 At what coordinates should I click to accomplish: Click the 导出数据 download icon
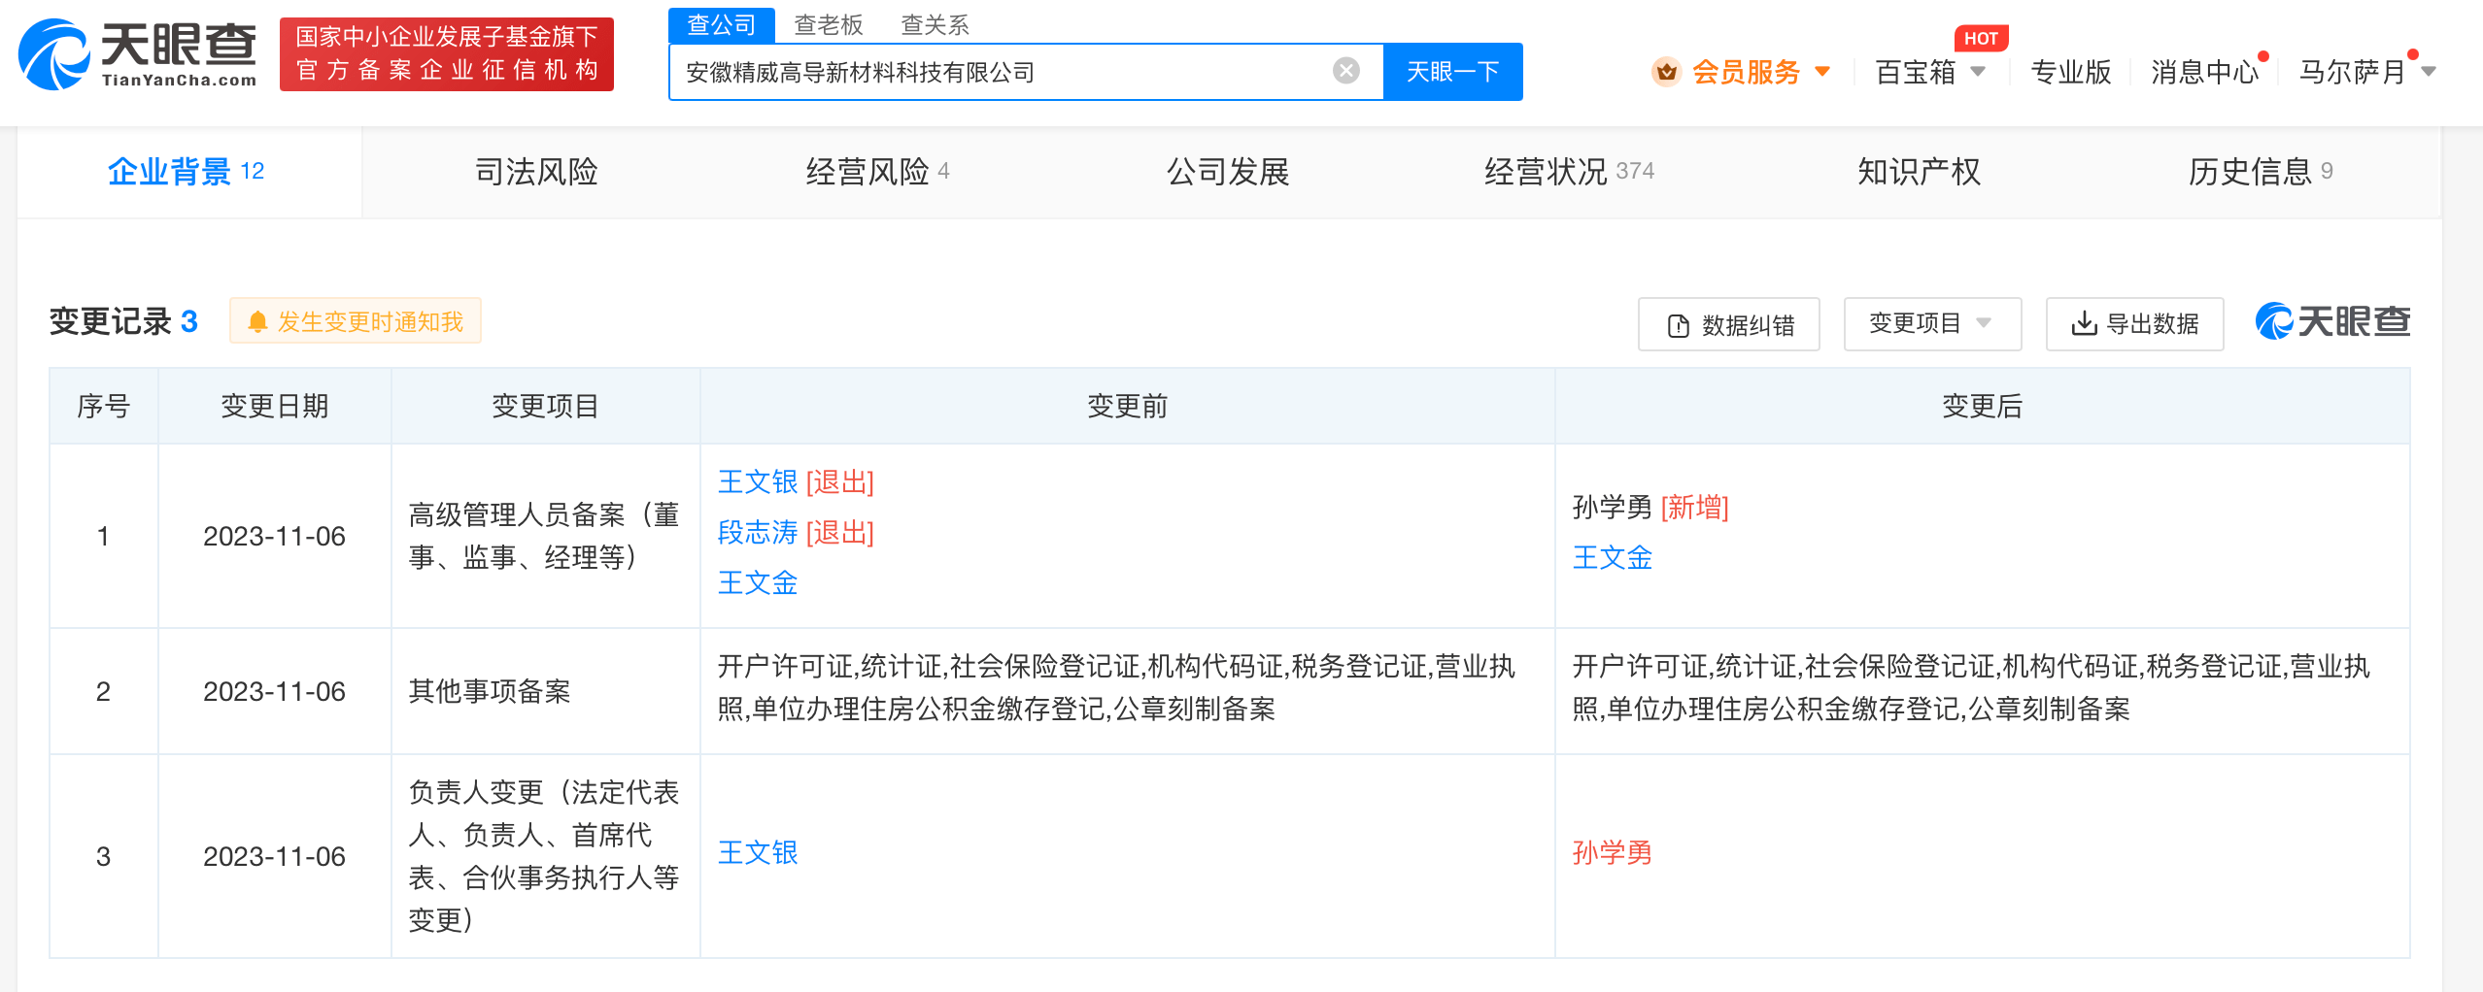[2084, 323]
